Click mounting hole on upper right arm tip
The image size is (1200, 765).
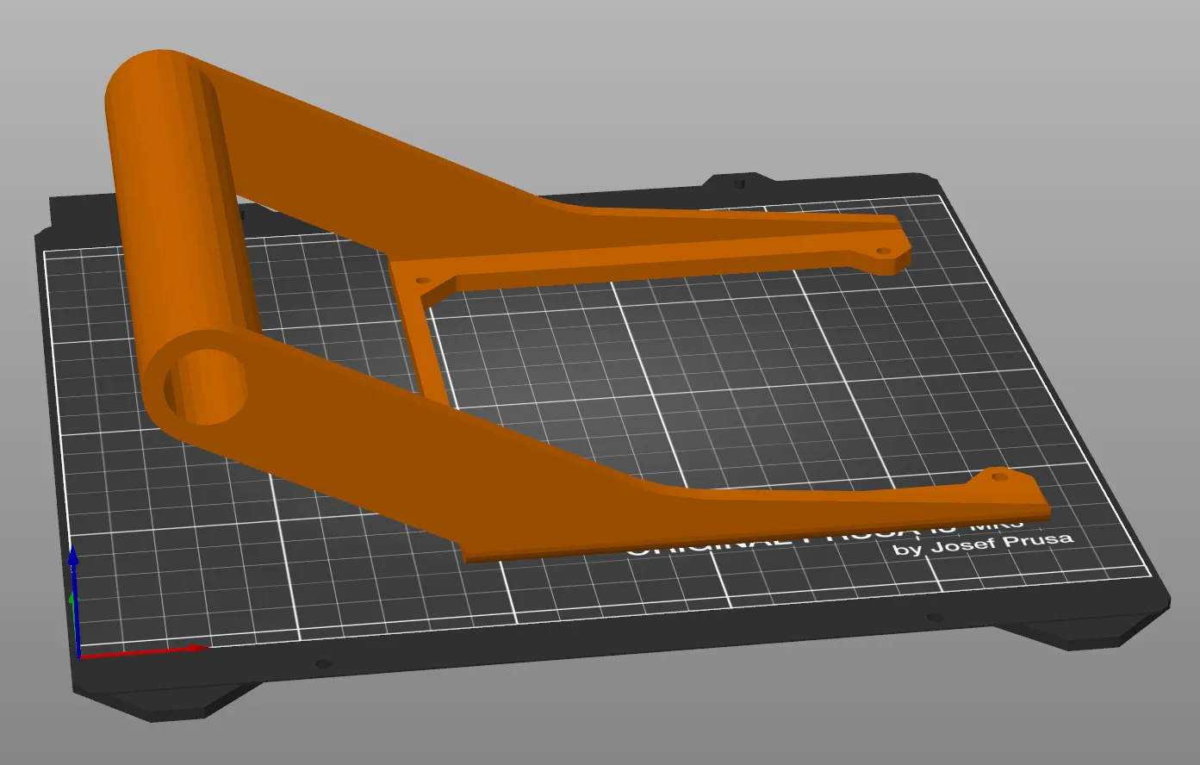[x=883, y=251]
